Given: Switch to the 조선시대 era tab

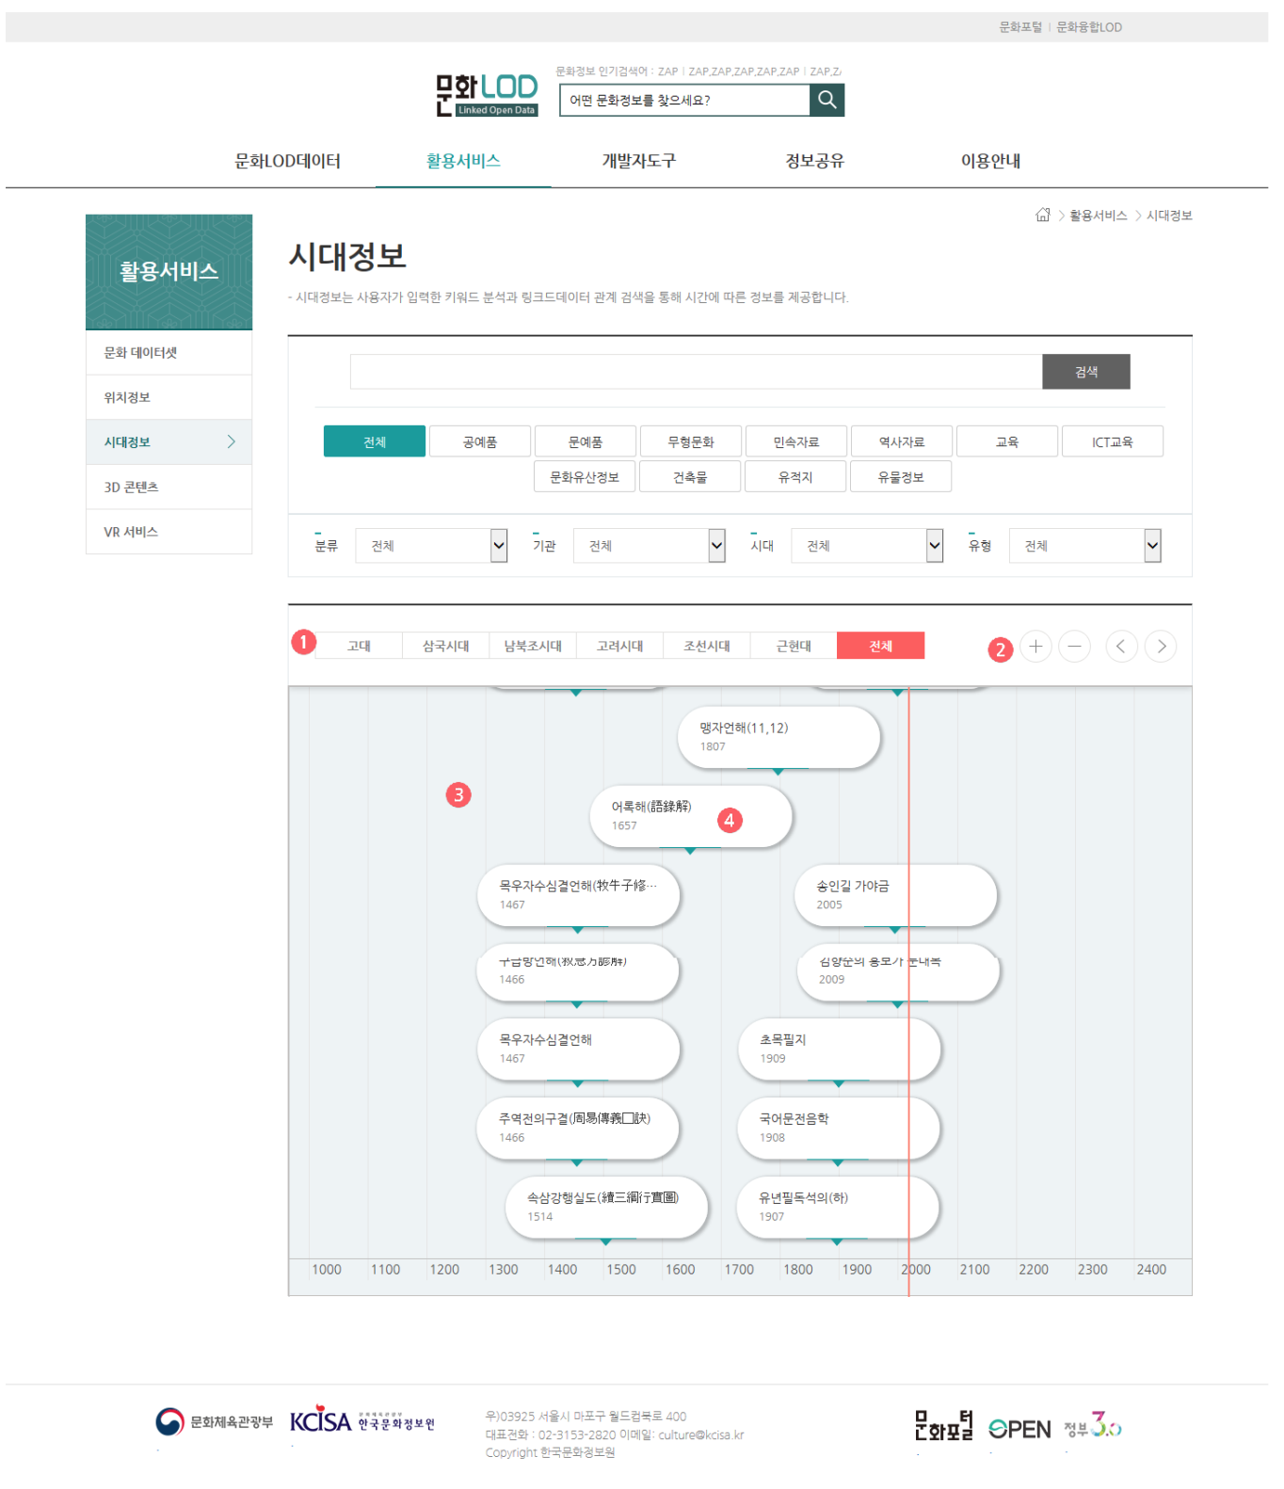Looking at the screenshot, I should [x=707, y=646].
